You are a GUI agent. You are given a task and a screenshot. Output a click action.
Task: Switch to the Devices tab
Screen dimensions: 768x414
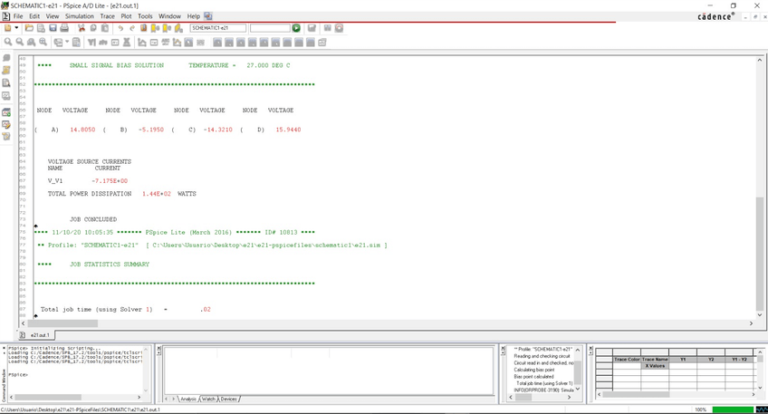[228, 399]
